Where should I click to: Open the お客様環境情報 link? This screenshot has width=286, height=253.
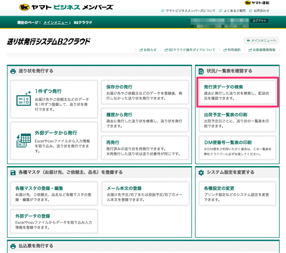tap(264, 50)
